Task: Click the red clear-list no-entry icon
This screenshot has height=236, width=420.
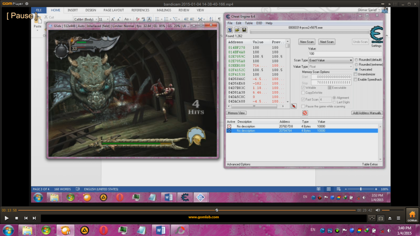Action: tap(305, 113)
